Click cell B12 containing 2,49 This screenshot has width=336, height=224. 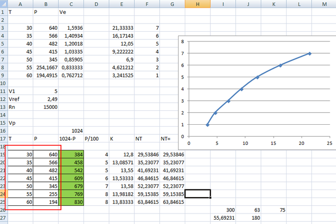[x=46, y=99]
